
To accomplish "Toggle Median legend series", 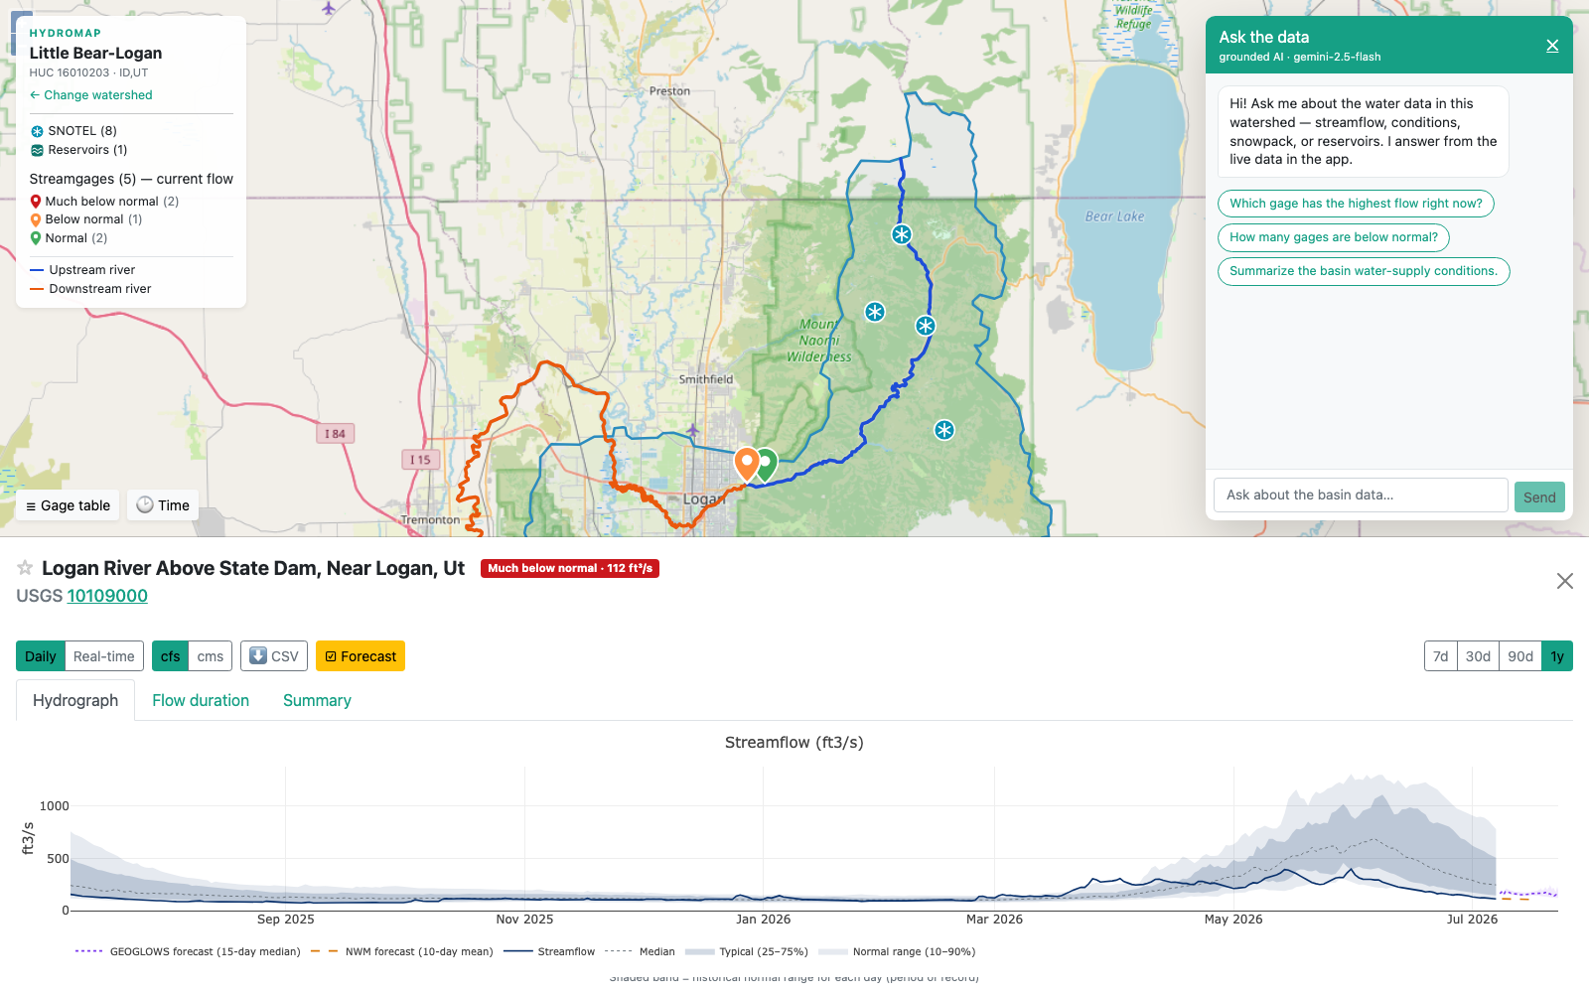I will pos(640,951).
